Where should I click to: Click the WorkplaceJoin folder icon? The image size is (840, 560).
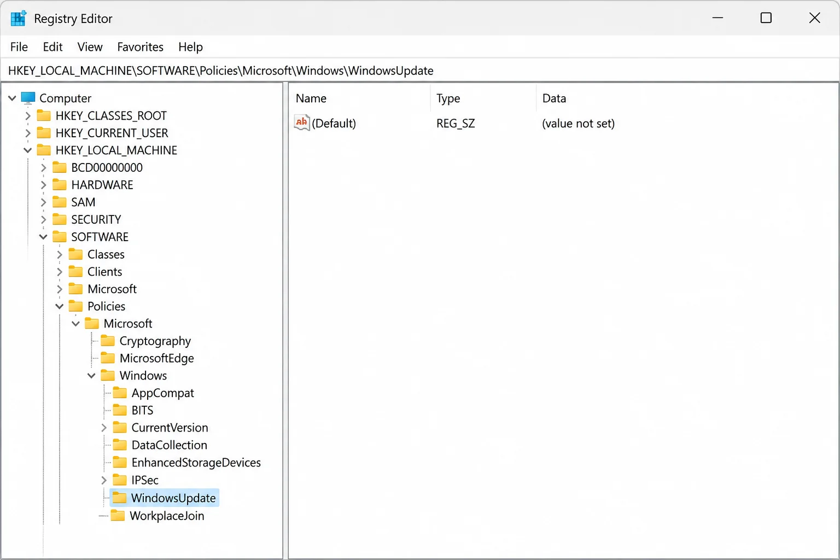pyautogui.click(x=118, y=515)
